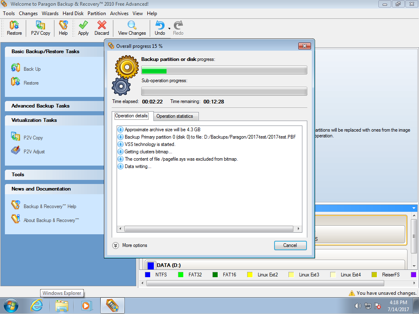
Task: Expand the Undo dropdown arrow
Action: tap(169, 29)
